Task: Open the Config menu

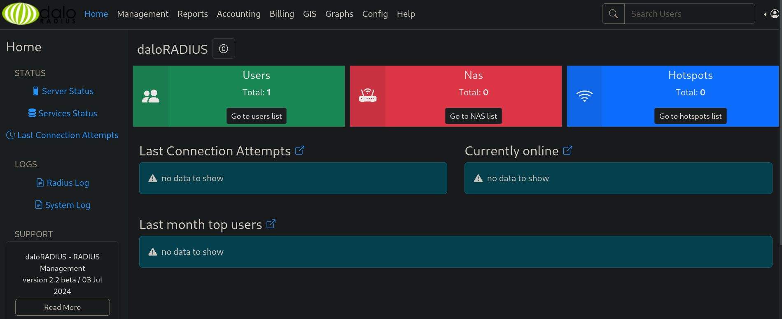Action: (x=375, y=14)
